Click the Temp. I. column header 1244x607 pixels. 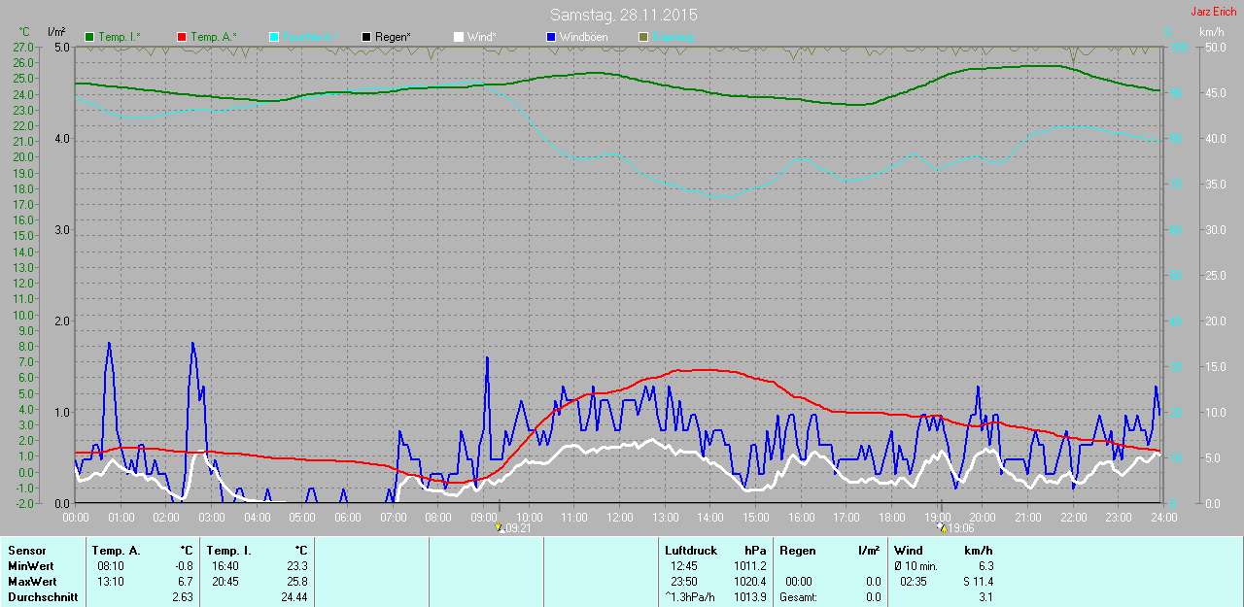coord(229,551)
